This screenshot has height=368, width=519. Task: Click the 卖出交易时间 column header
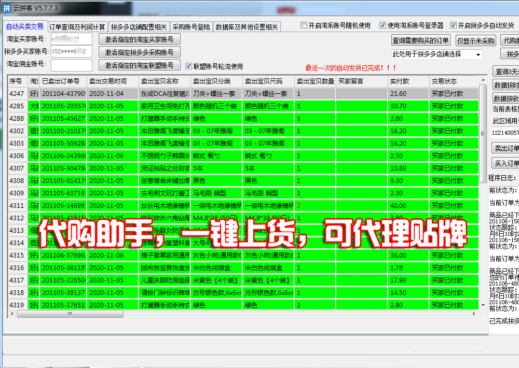tap(113, 81)
